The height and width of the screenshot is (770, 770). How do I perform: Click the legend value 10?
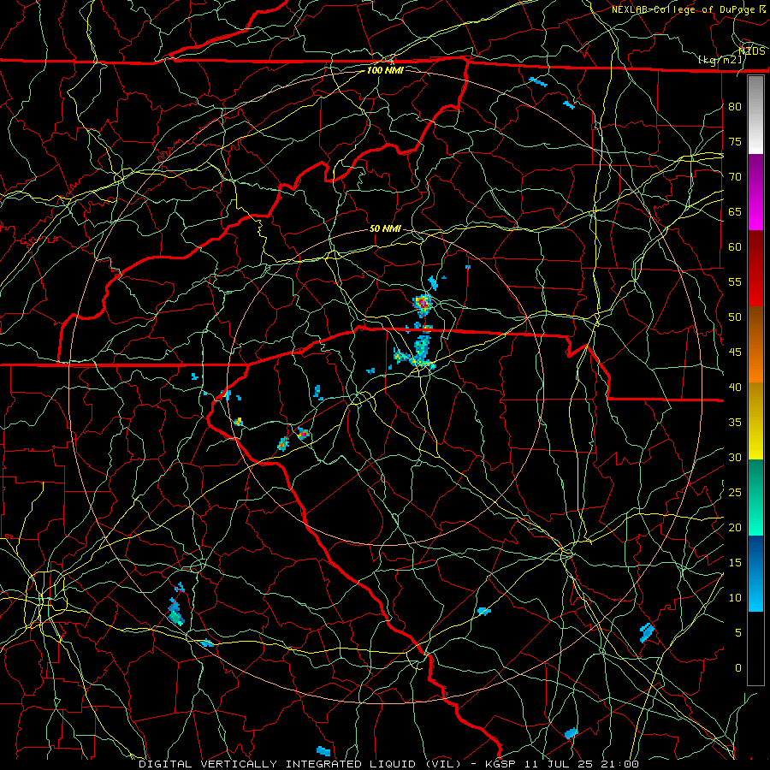(735, 598)
